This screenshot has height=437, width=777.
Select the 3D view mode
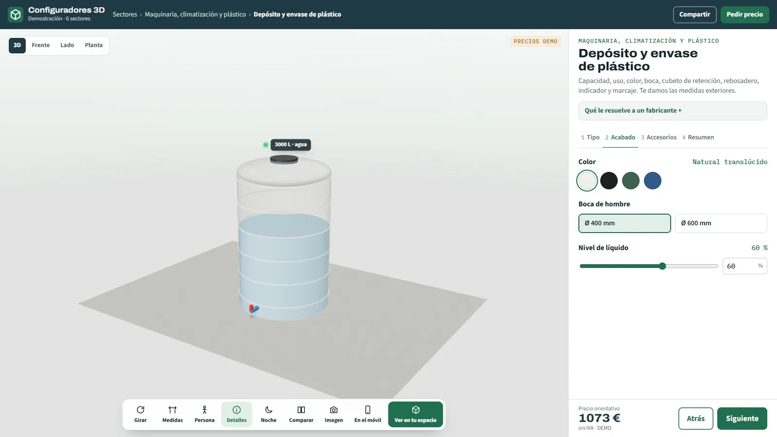[17, 45]
